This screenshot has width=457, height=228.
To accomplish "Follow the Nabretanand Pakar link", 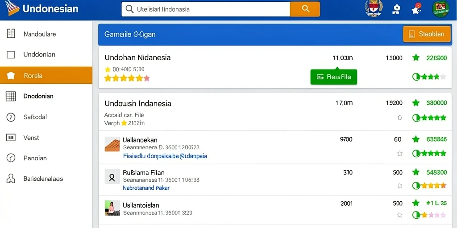I will pos(146,188).
